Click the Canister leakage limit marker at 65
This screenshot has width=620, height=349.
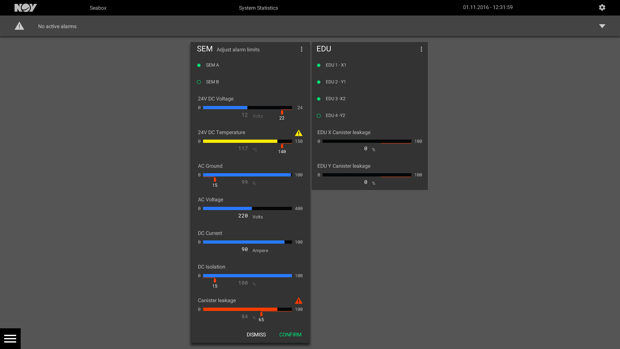click(x=261, y=314)
